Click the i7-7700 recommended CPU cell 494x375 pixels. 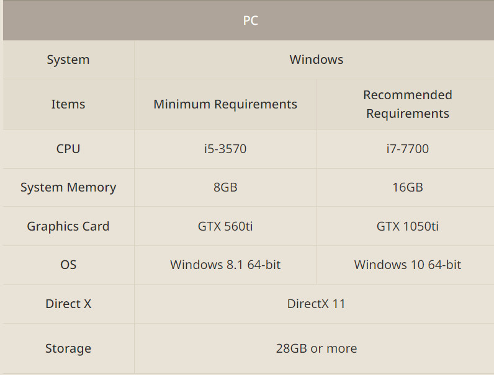407,149
